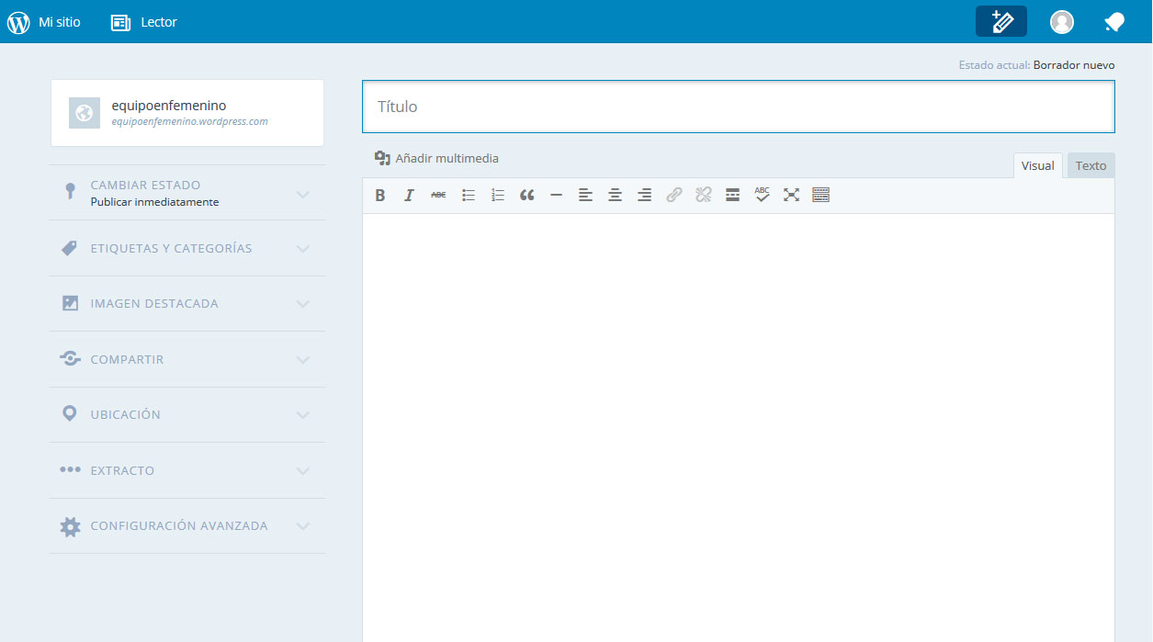This screenshot has width=1153, height=642.
Task: Apply blockquote formatting
Action: coord(526,195)
